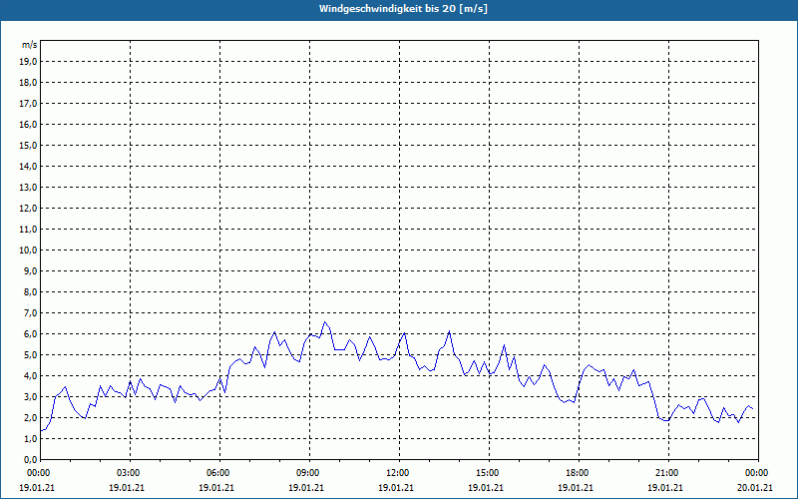The image size is (798, 499).
Task: Select the 06:00 time axis label
Action: pyautogui.click(x=219, y=473)
